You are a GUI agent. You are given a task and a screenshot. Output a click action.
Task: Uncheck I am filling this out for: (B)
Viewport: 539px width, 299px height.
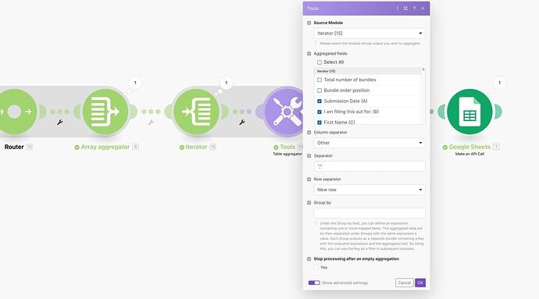tap(319, 112)
